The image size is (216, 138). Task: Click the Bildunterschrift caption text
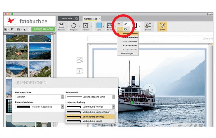107,125
